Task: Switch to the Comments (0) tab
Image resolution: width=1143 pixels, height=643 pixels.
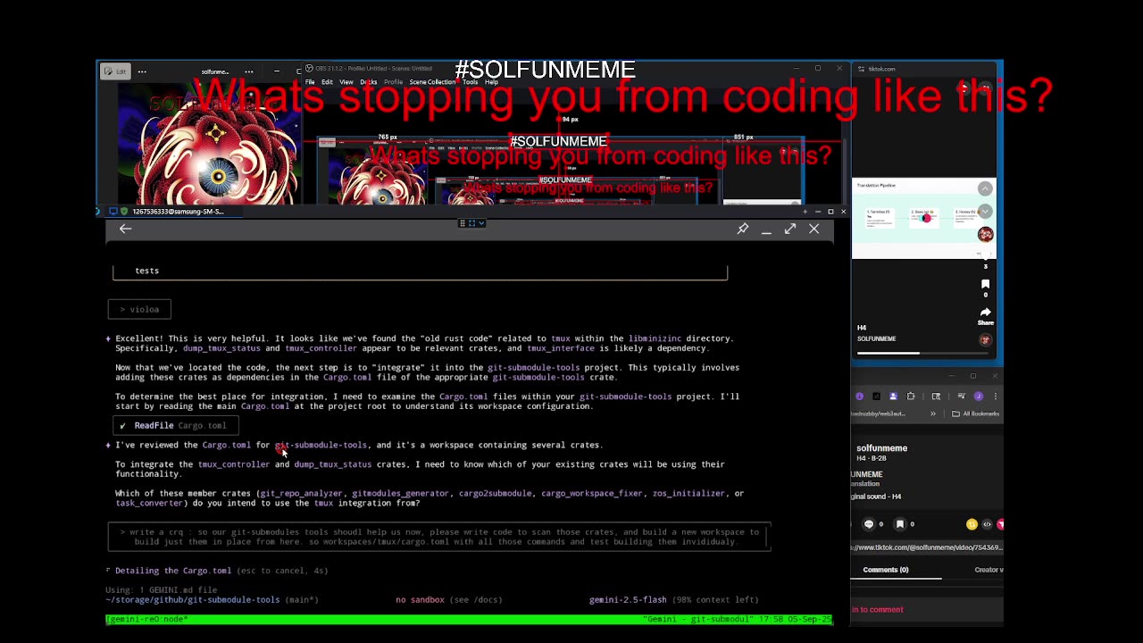Action: 886,570
